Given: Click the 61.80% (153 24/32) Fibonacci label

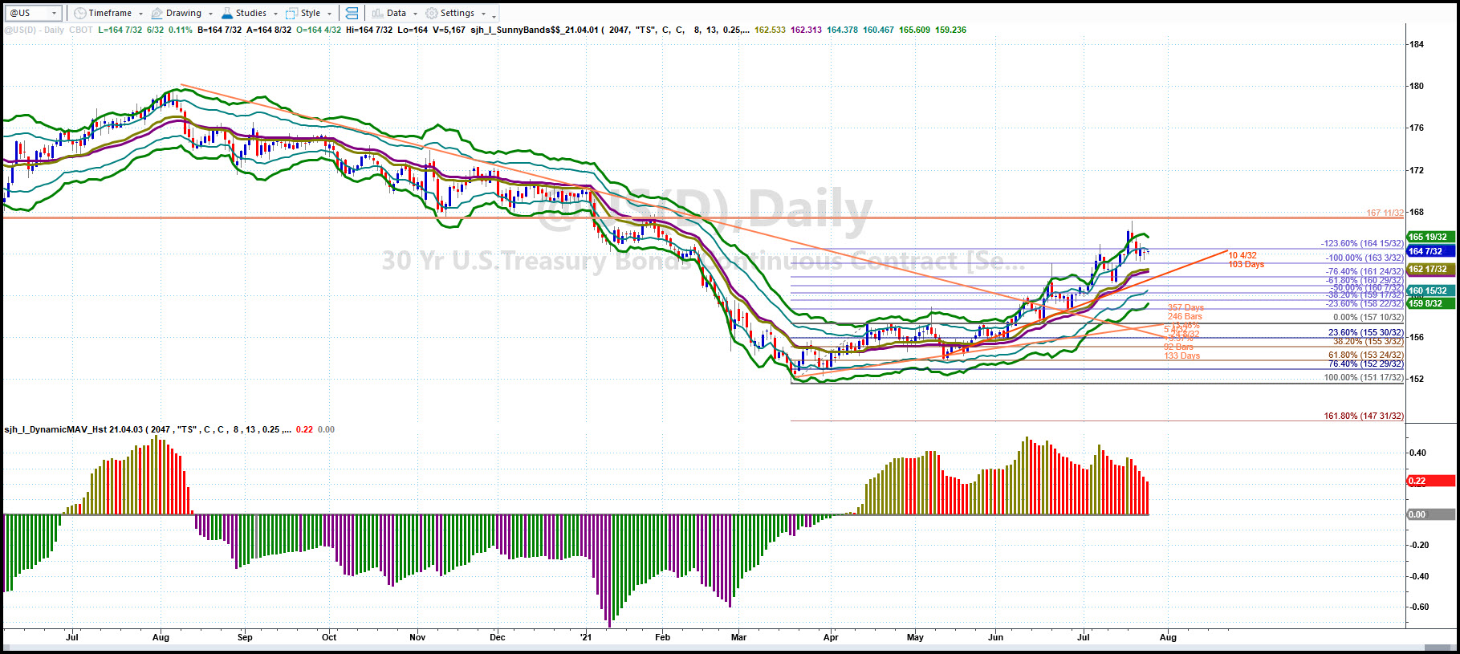Looking at the screenshot, I should (x=1366, y=355).
